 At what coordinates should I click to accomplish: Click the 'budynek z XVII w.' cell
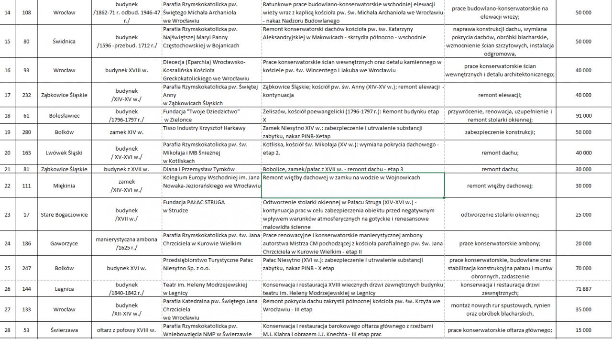tap(127, 169)
